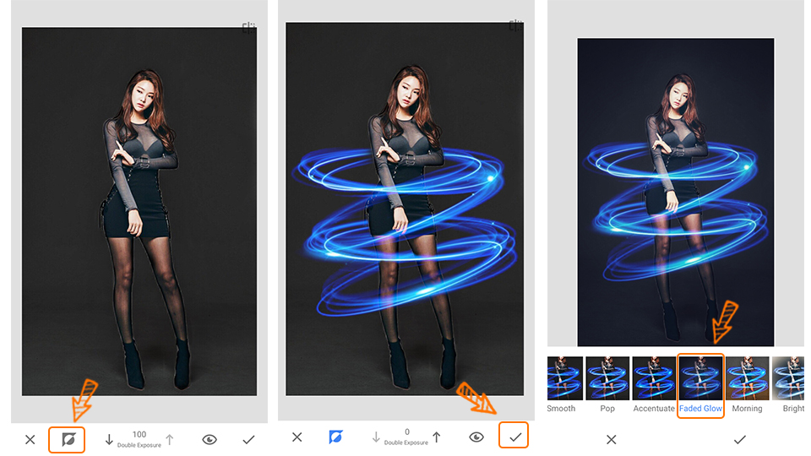Select the Bright filter thumbnail
The image size is (811, 456).
[788, 378]
